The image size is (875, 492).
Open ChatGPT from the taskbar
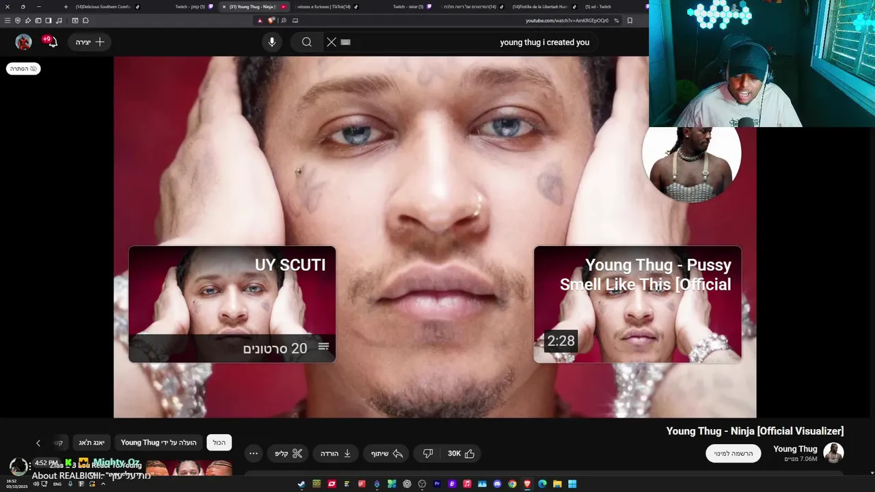pyautogui.click(x=407, y=484)
